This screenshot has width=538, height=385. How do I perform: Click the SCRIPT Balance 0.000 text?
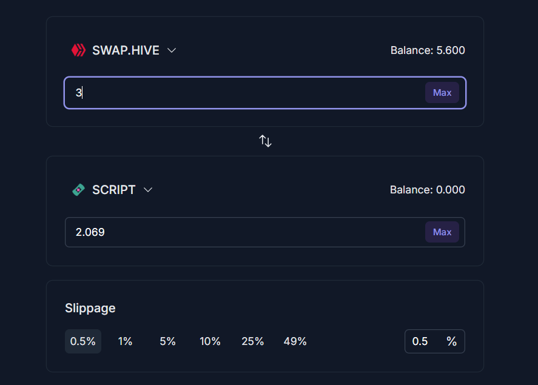(428, 190)
